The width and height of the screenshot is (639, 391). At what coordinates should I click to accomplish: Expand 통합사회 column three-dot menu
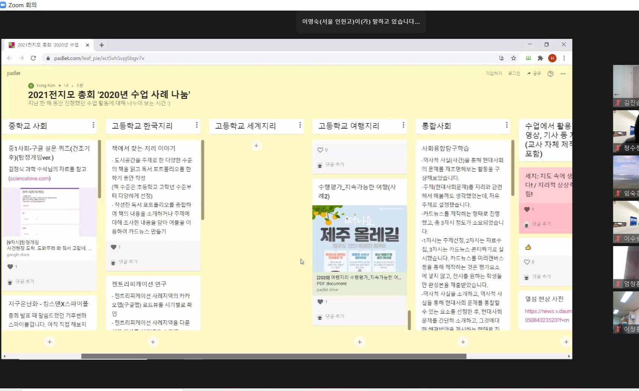point(506,125)
